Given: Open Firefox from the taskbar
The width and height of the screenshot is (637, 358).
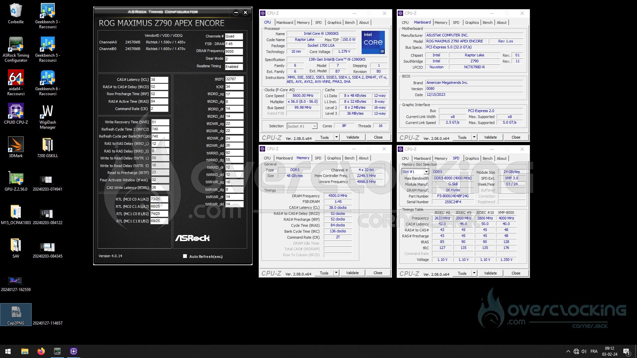Looking at the screenshot, I should pyautogui.click(x=41, y=351).
